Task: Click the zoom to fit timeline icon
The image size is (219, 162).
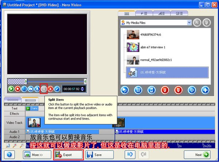Action: (8, 146)
